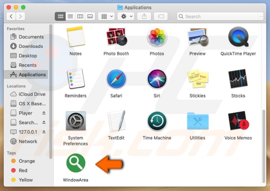Open the Stocks app icon
This screenshot has height=191, width=270.
coord(238,79)
